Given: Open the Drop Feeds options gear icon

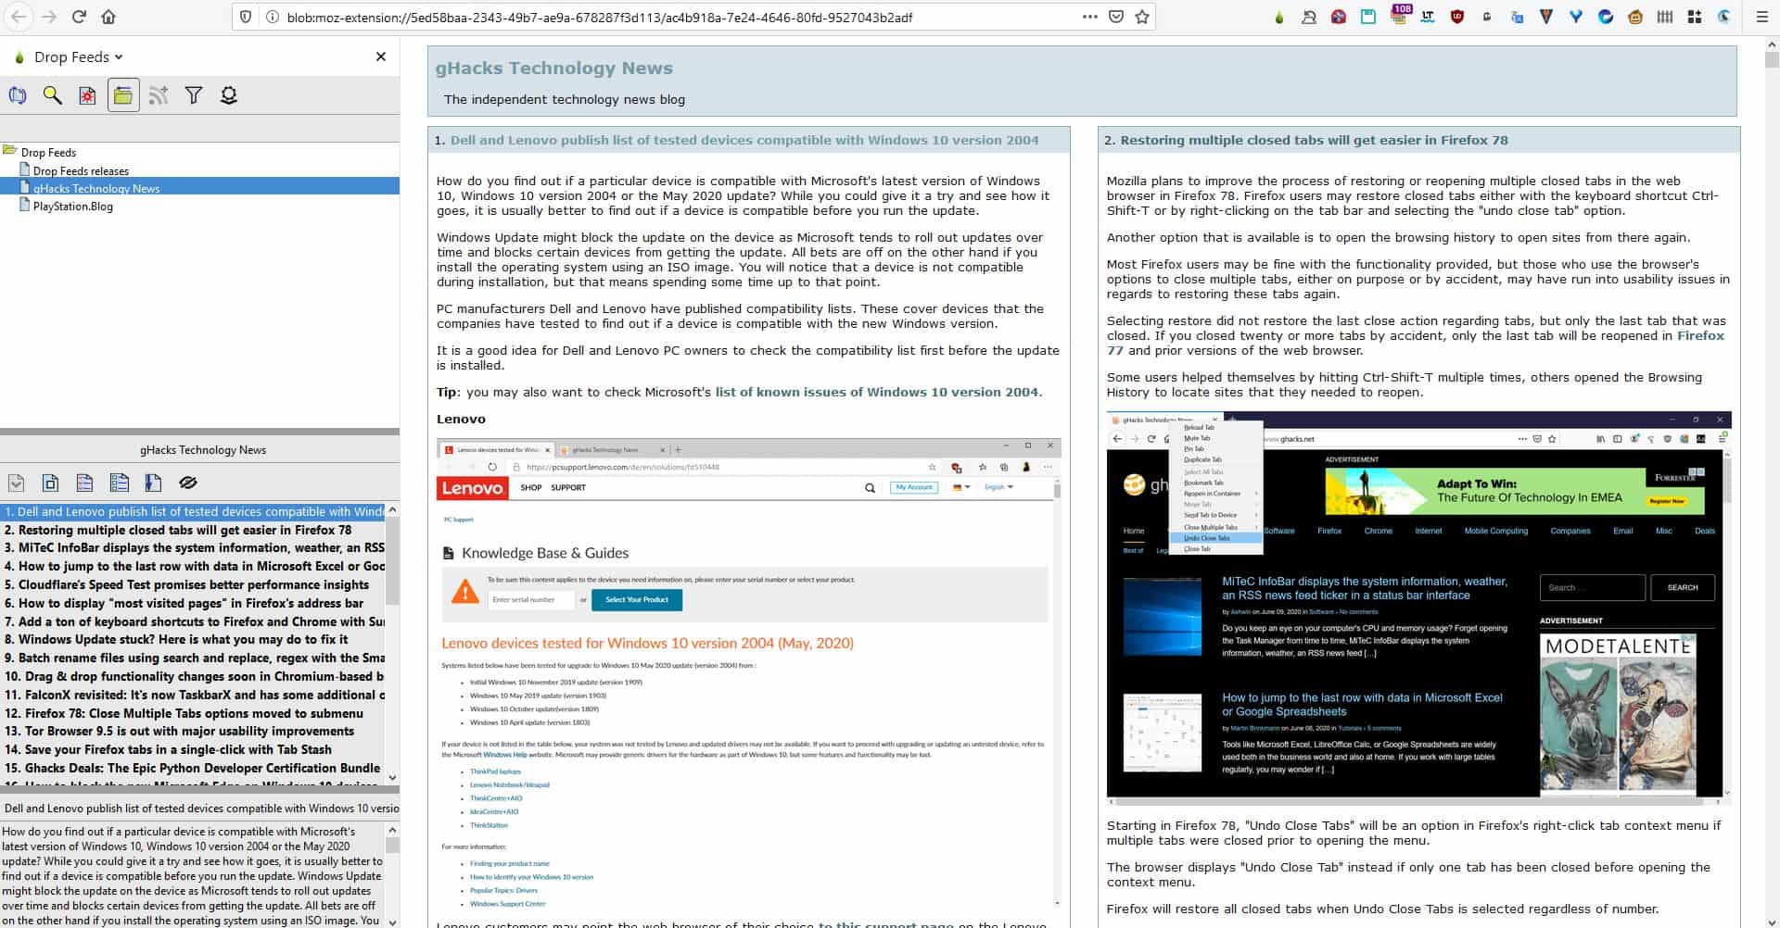Looking at the screenshot, I should pos(229,95).
